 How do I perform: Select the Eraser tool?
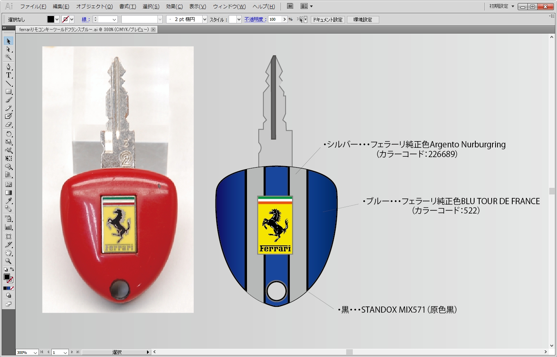coord(8,124)
